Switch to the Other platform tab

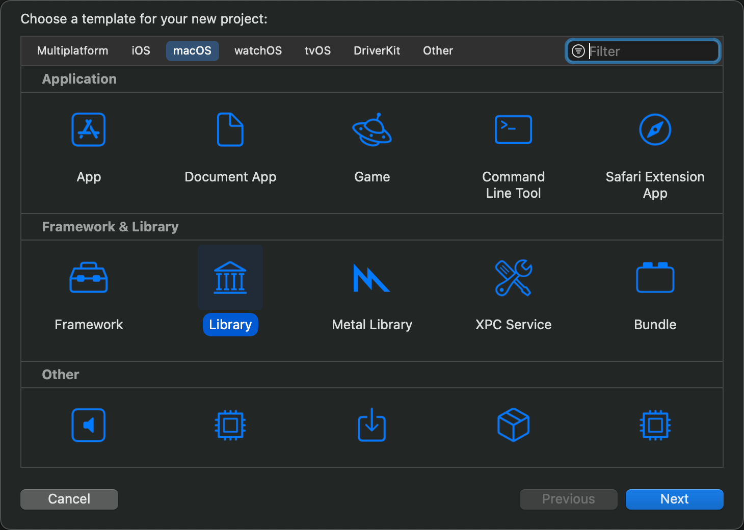[438, 51]
